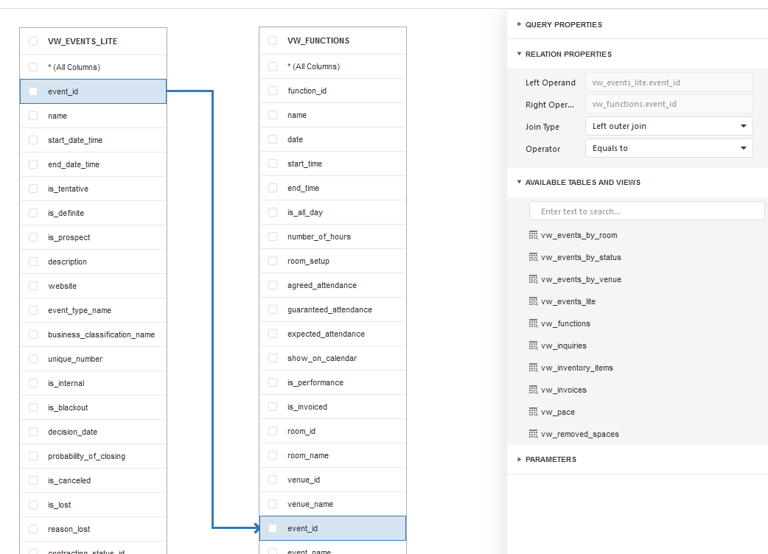Select vw_events_by_room in available views
Viewport: 768px width, 554px height.
[579, 236]
